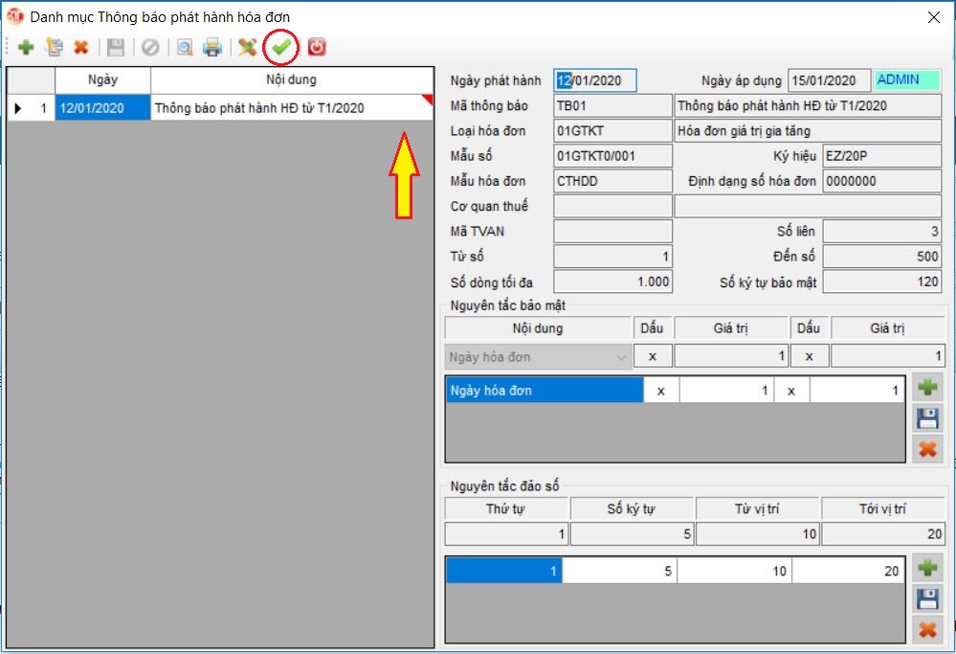The height and width of the screenshot is (654, 956).
Task: Delete security rule row with orange X
Action: tap(927, 450)
